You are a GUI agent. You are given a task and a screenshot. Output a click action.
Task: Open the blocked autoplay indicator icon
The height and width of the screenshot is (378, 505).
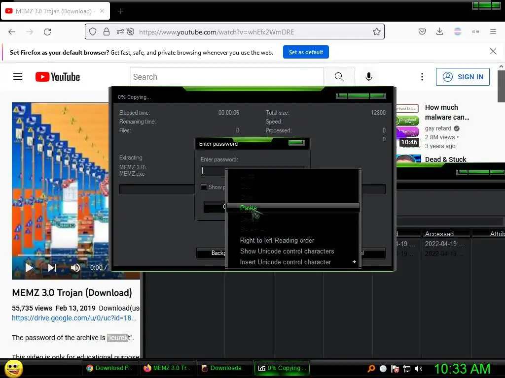click(130, 31)
